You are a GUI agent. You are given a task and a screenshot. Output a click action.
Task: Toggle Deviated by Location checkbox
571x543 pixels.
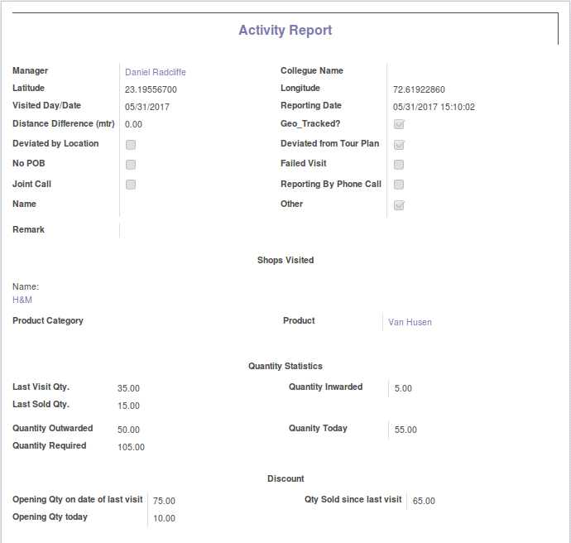[x=131, y=145]
